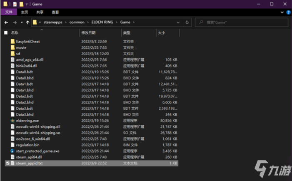Select the eossdk-win64-shipping.so file icon

point(12,133)
